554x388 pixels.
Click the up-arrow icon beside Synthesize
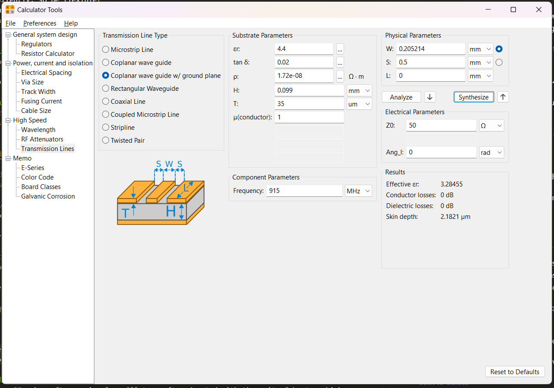(503, 97)
